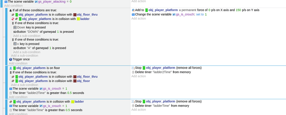
Task: Click the "permanent" parameter in the force action
Action: point(189,10)
